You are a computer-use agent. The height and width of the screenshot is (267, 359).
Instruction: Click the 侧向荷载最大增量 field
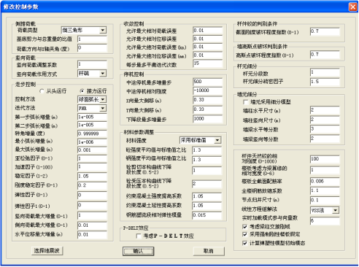92,225
